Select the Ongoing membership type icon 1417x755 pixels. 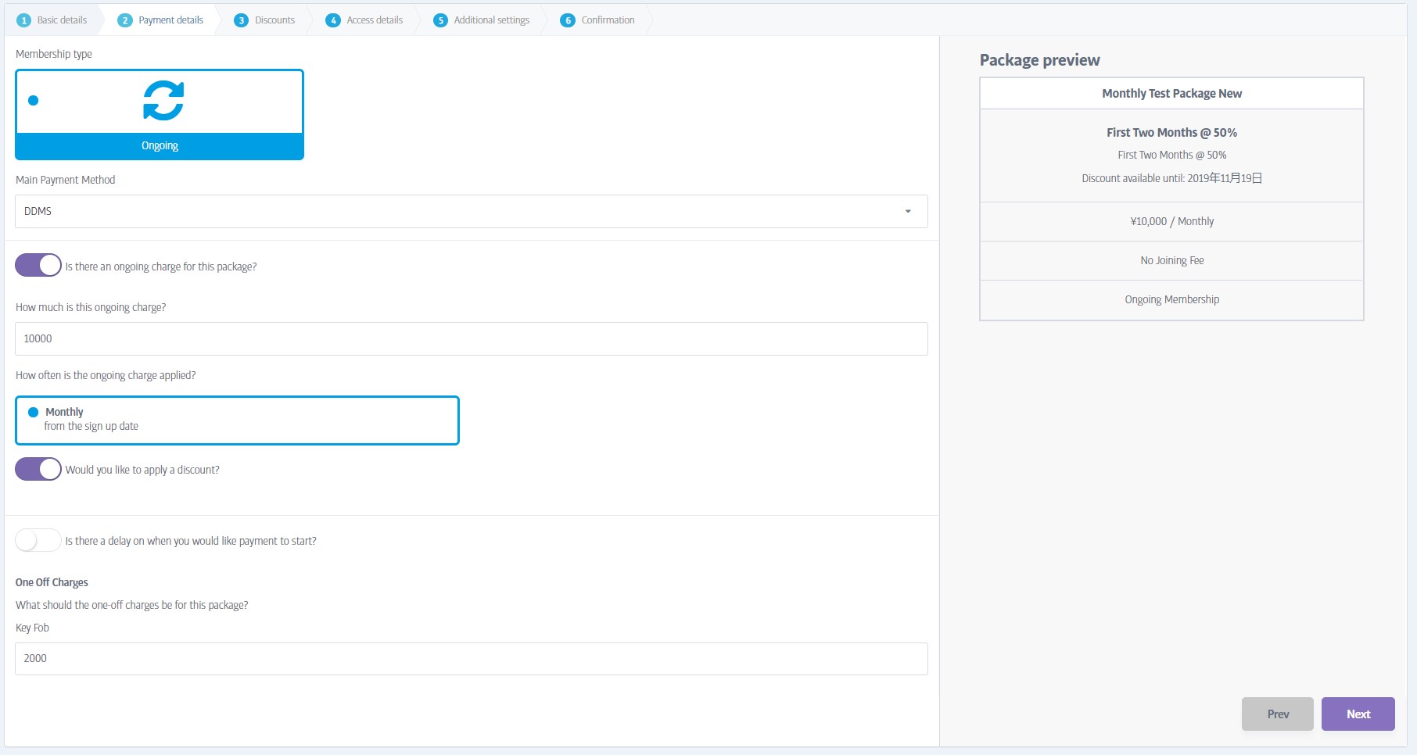163,101
